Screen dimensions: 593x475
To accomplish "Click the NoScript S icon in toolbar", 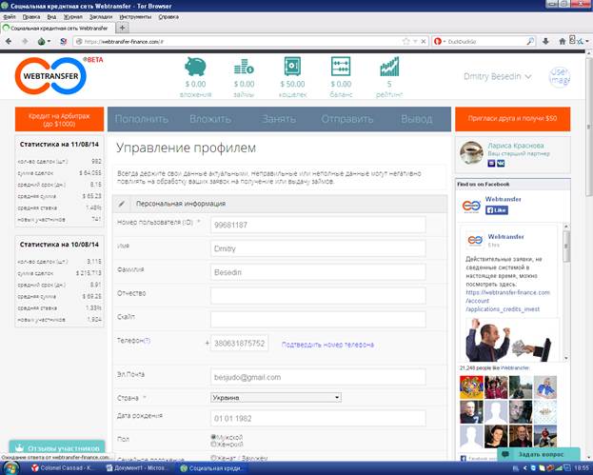I will 63,41.
